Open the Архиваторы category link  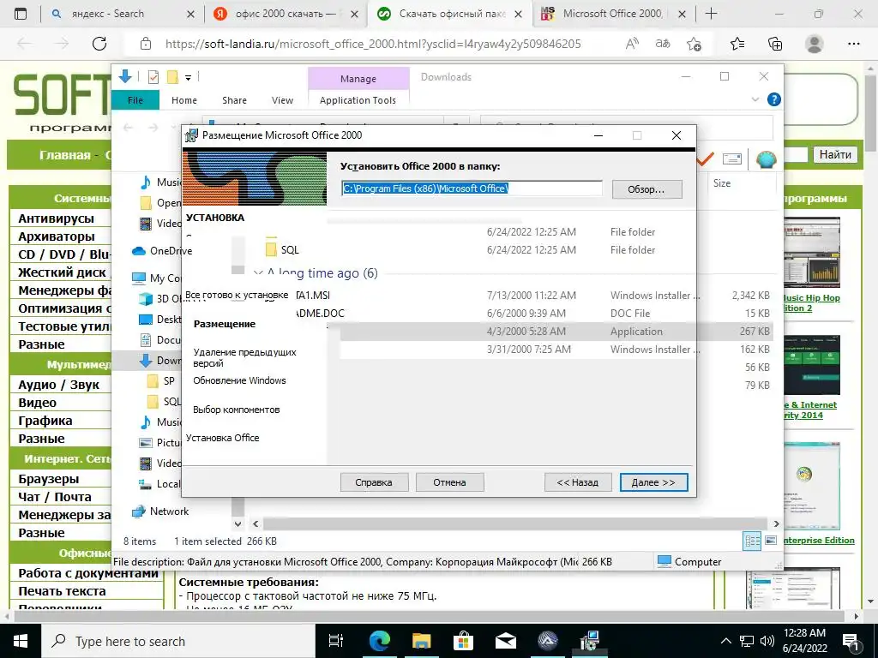pos(57,236)
